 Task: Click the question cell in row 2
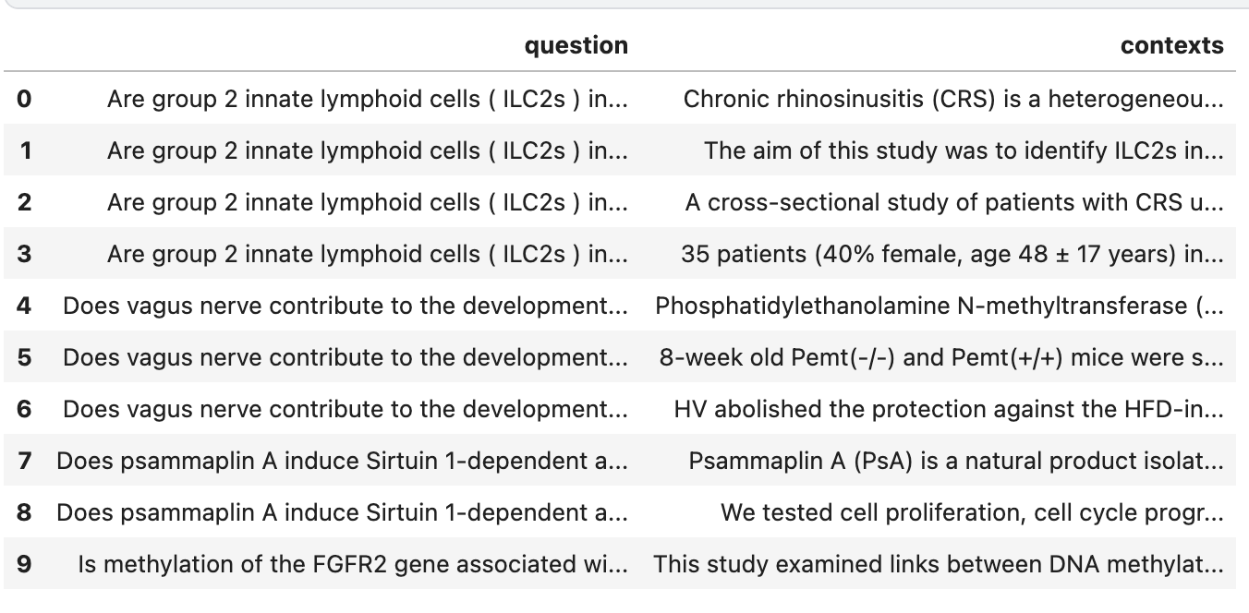pos(367,201)
